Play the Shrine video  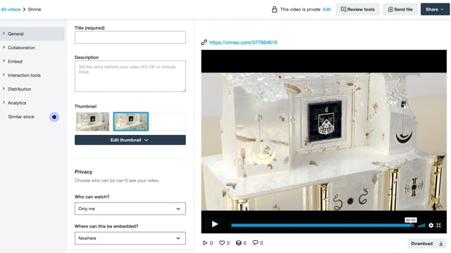point(214,224)
